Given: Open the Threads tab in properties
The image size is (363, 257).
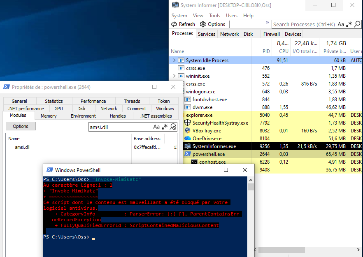Looking at the screenshot, I should point(132,101).
